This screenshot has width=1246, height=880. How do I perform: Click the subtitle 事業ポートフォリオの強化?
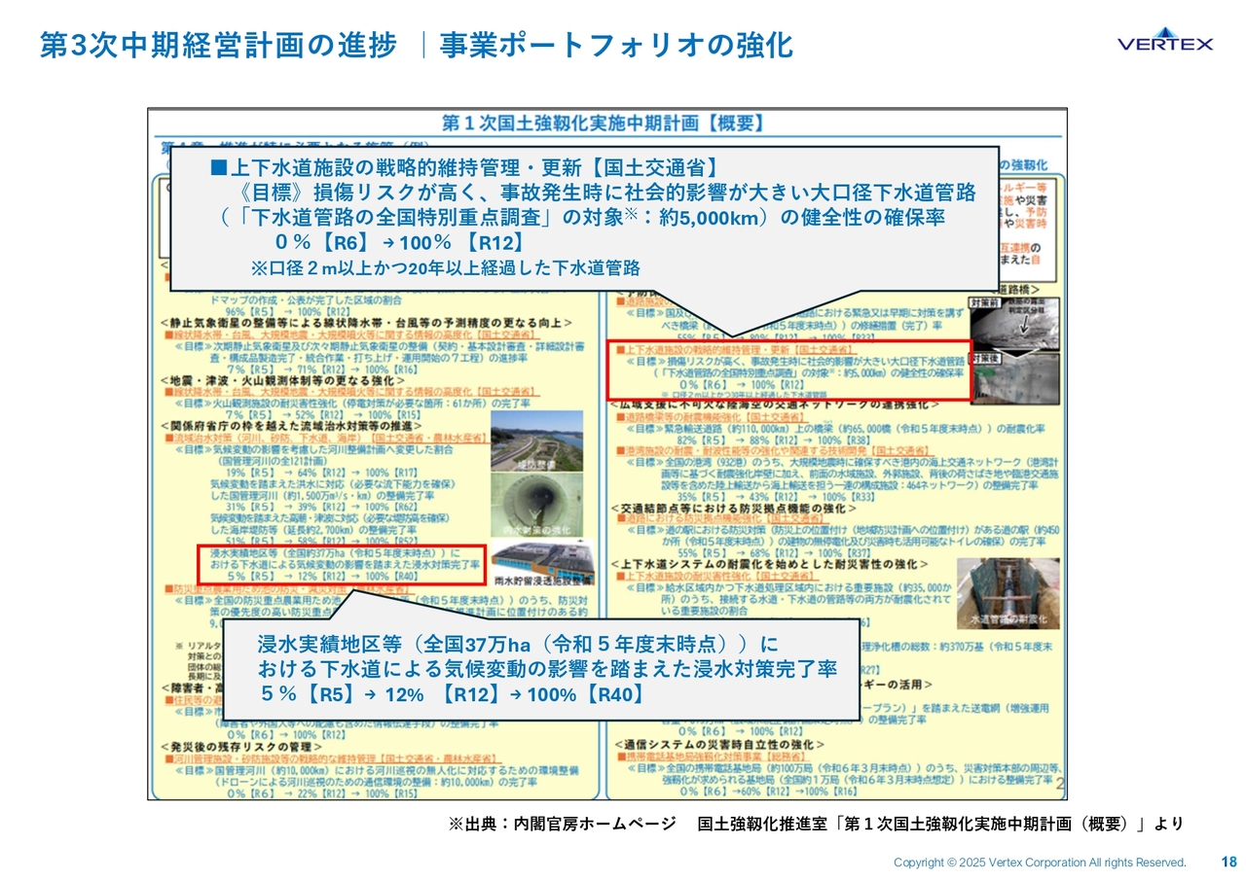615,46
